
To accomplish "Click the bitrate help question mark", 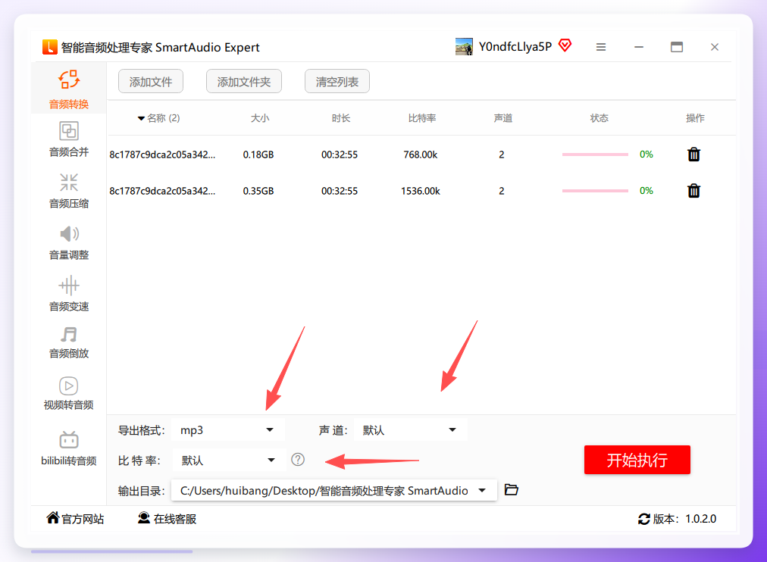I will [x=298, y=460].
